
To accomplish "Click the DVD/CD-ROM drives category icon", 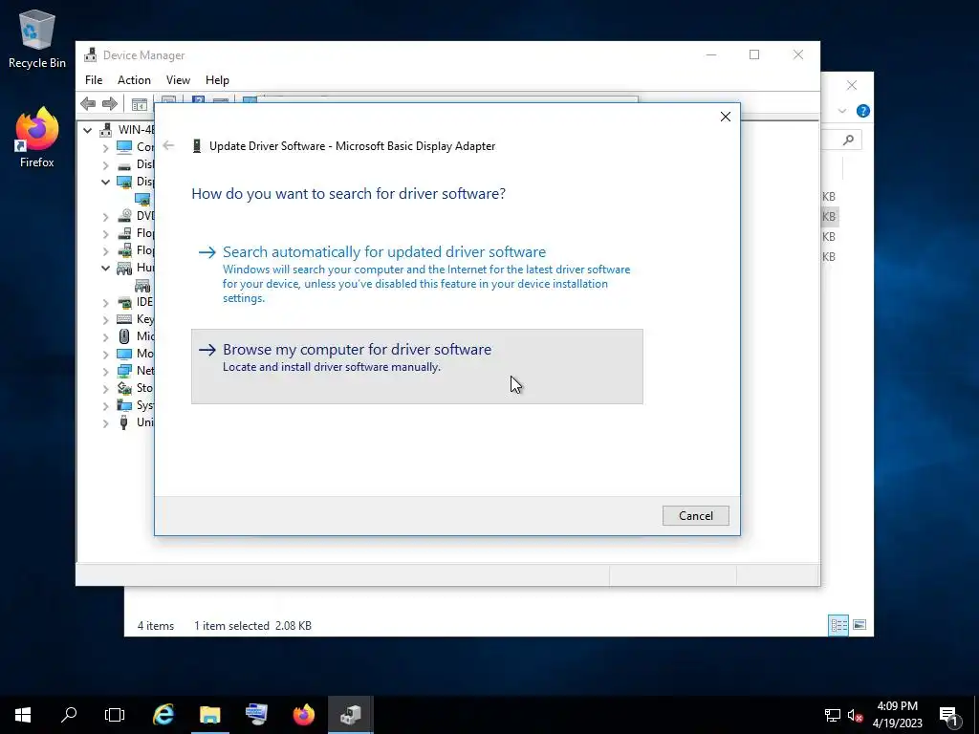I will (125, 216).
